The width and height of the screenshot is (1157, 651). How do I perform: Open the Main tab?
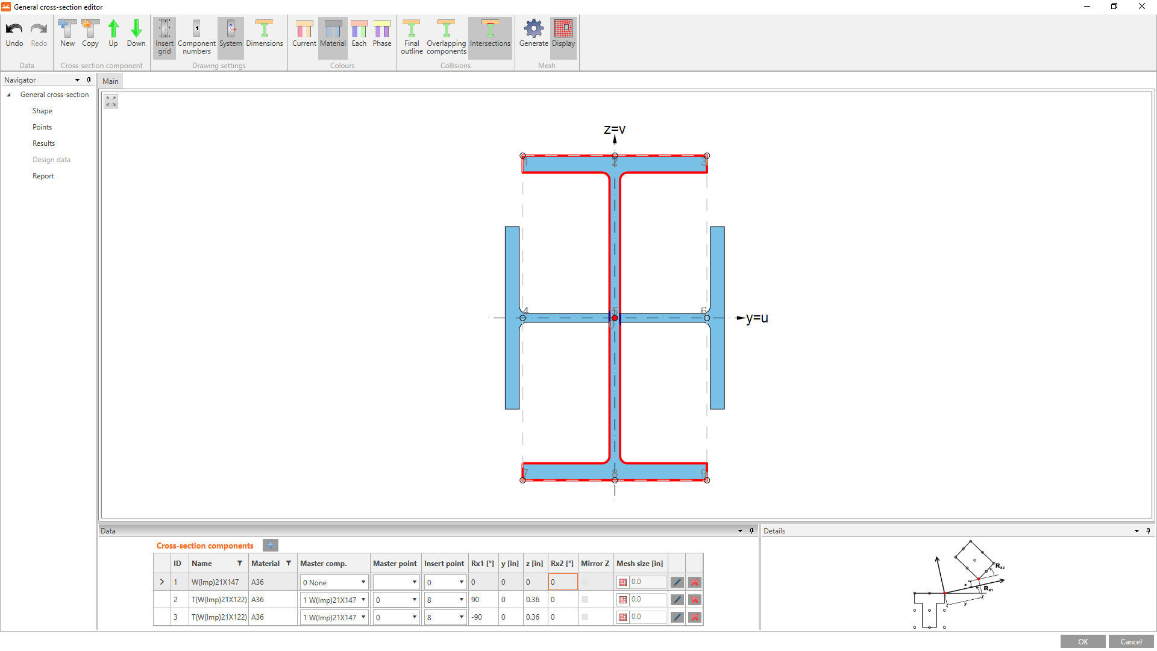(x=110, y=81)
